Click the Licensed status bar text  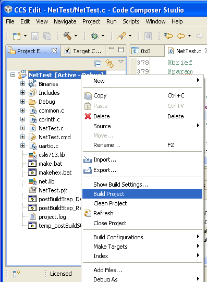point(61,274)
